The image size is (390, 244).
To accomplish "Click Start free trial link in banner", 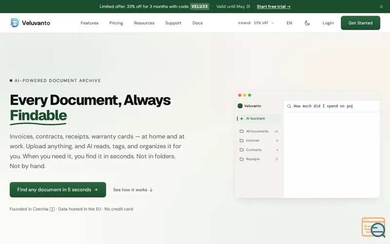I will pyautogui.click(x=273, y=7).
